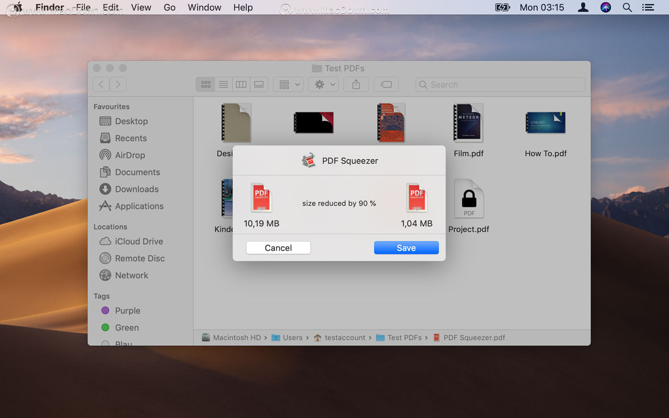Click the Siri icon in menu bar
669x418 pixels.
tap(606, 7)
